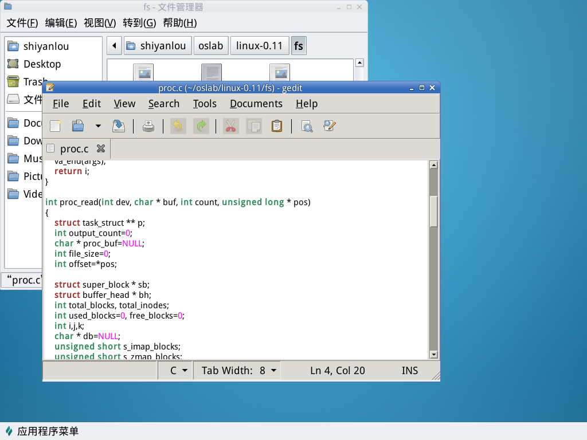Open the C language selector dropdown
The height and width of the screenshot is (440, 587).
click(x=178, y=371)
